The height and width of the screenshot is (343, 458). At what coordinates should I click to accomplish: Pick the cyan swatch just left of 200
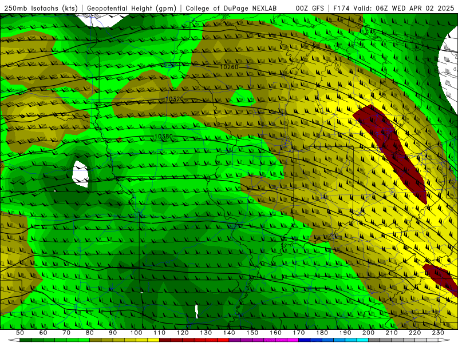point(363,340)
